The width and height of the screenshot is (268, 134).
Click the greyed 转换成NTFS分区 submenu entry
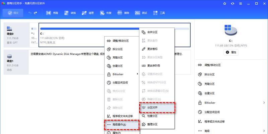157,82
